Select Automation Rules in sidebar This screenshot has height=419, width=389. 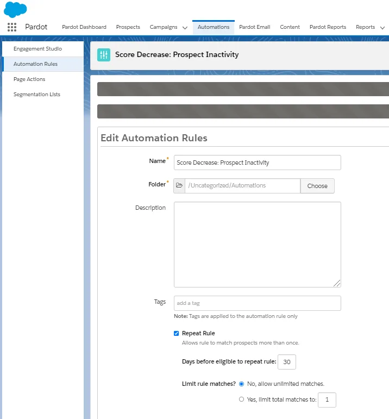click(x=43, y=64)
